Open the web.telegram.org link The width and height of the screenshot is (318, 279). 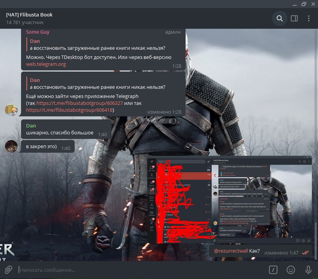[x=46, y=64]
